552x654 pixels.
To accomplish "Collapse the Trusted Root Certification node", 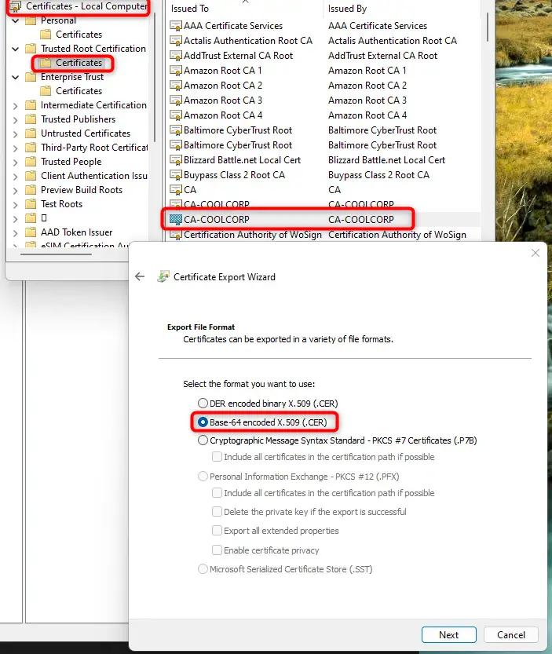I will [x=16, y=49].
